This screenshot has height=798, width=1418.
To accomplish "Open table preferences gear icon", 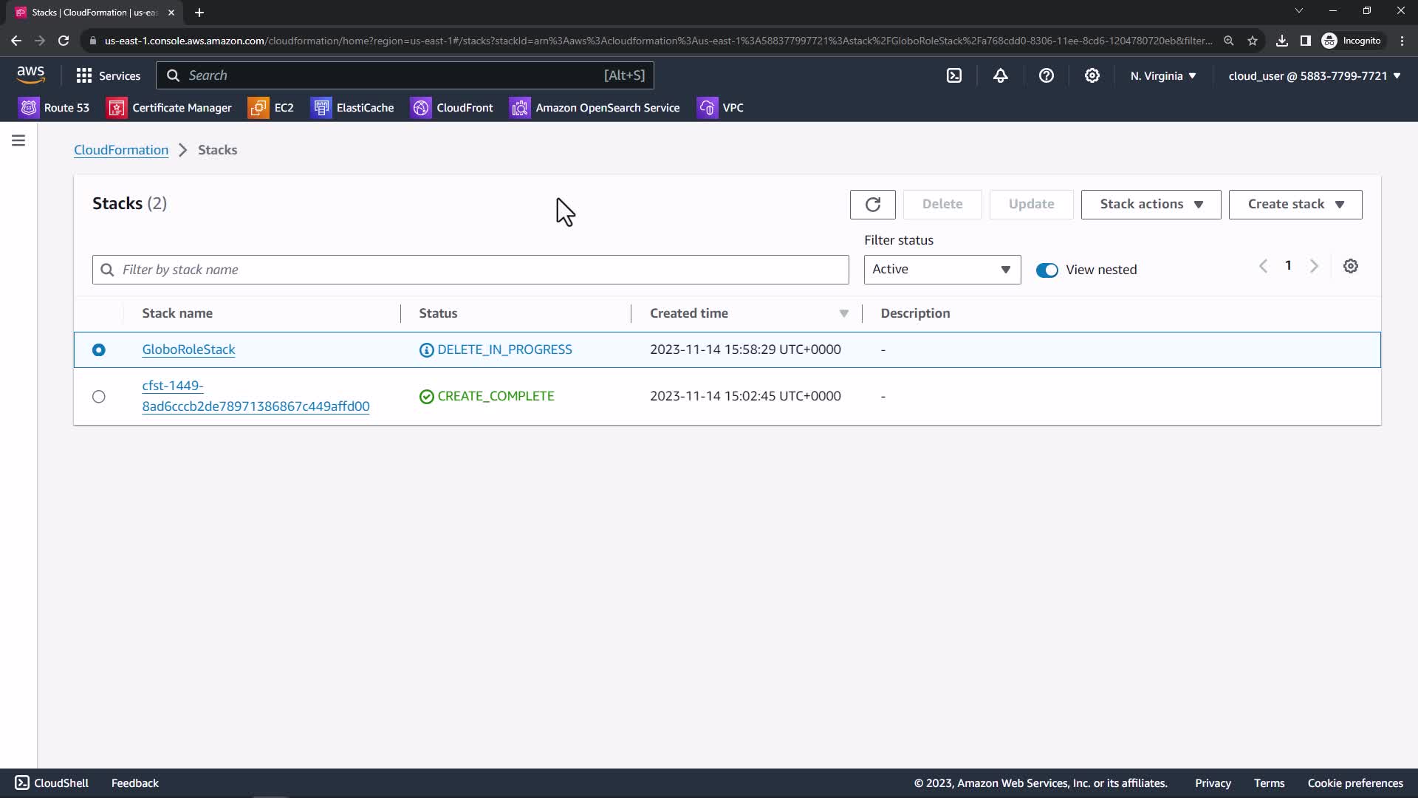I will pos(1350,267).
